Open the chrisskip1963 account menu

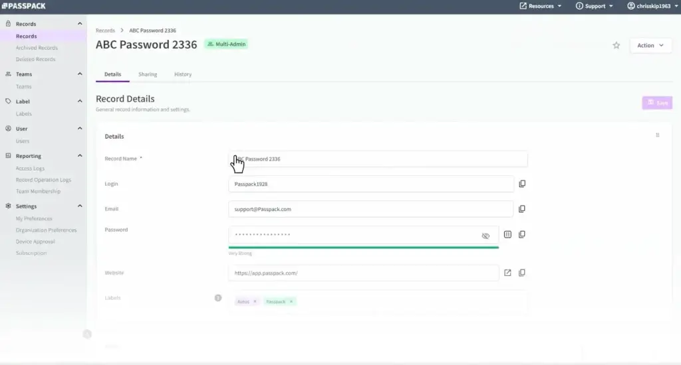tap(653, 6)
